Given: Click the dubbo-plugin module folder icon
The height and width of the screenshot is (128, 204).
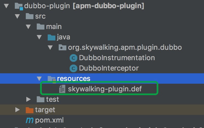Looking at the screenshot, I should pyautogui.click(x=19, y=6).
